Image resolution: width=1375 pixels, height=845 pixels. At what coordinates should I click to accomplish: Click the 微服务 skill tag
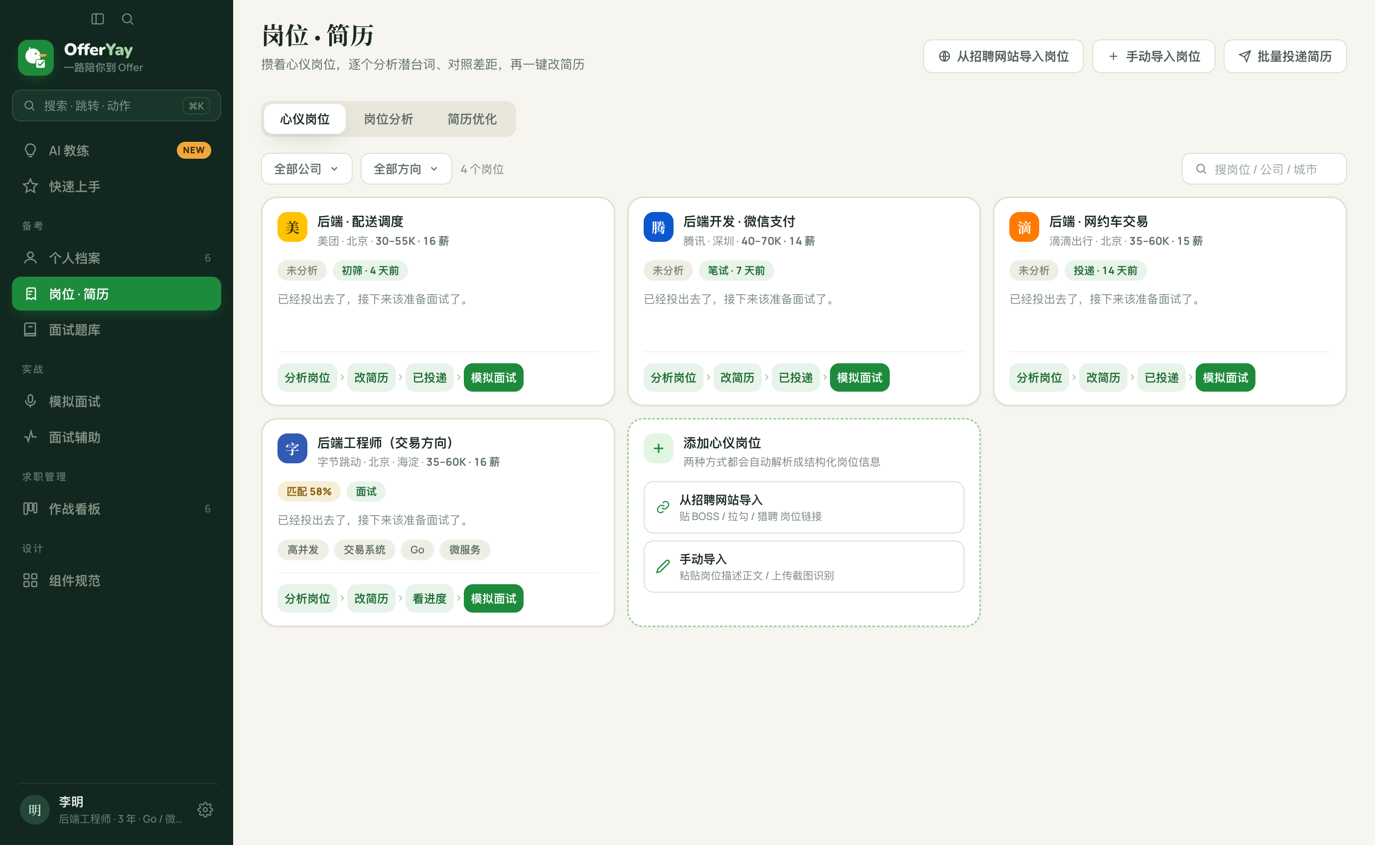[464, 549]
